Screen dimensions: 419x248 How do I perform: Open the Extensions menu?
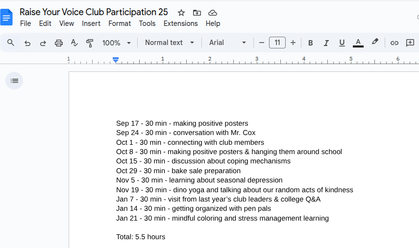pyautogui.click(x=180, y=23)
